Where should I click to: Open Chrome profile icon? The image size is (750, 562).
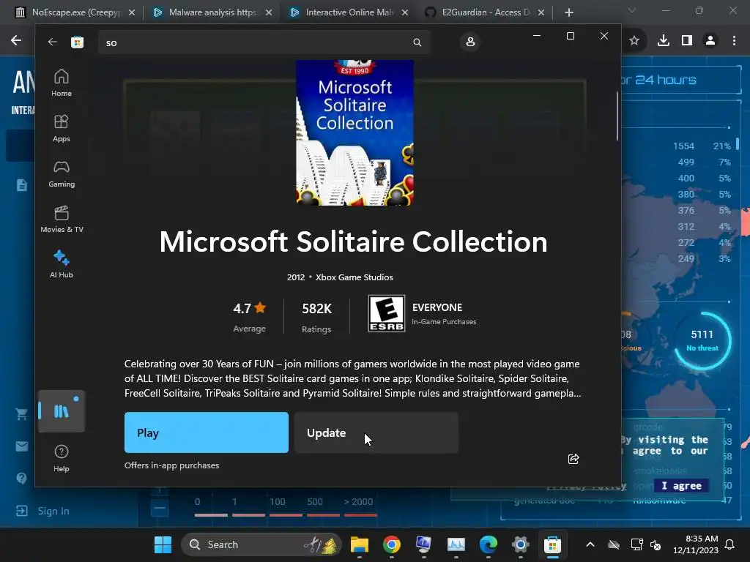coord(710,41)
